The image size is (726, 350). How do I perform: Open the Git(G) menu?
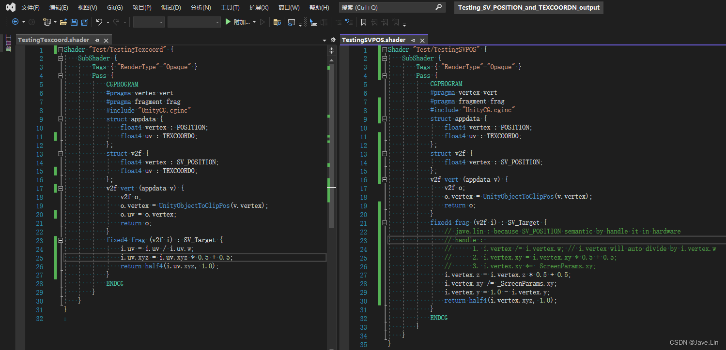coord(115,8)
